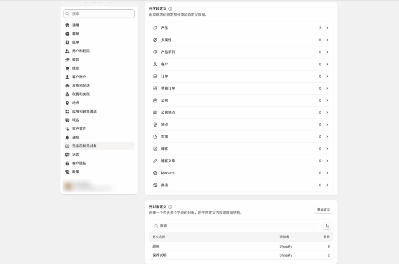
Task: Expand 页面 row chevron arrow
Action: tap(327, 137)
